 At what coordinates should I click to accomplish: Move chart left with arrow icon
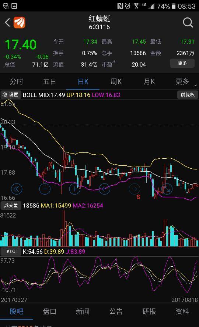pyautogui.click(x=105, y=189)
